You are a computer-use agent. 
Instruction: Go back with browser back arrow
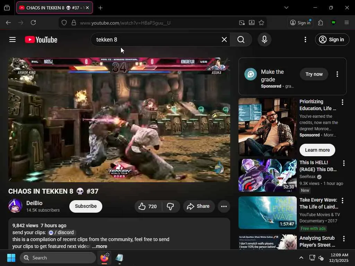click(x=8, y=23)
